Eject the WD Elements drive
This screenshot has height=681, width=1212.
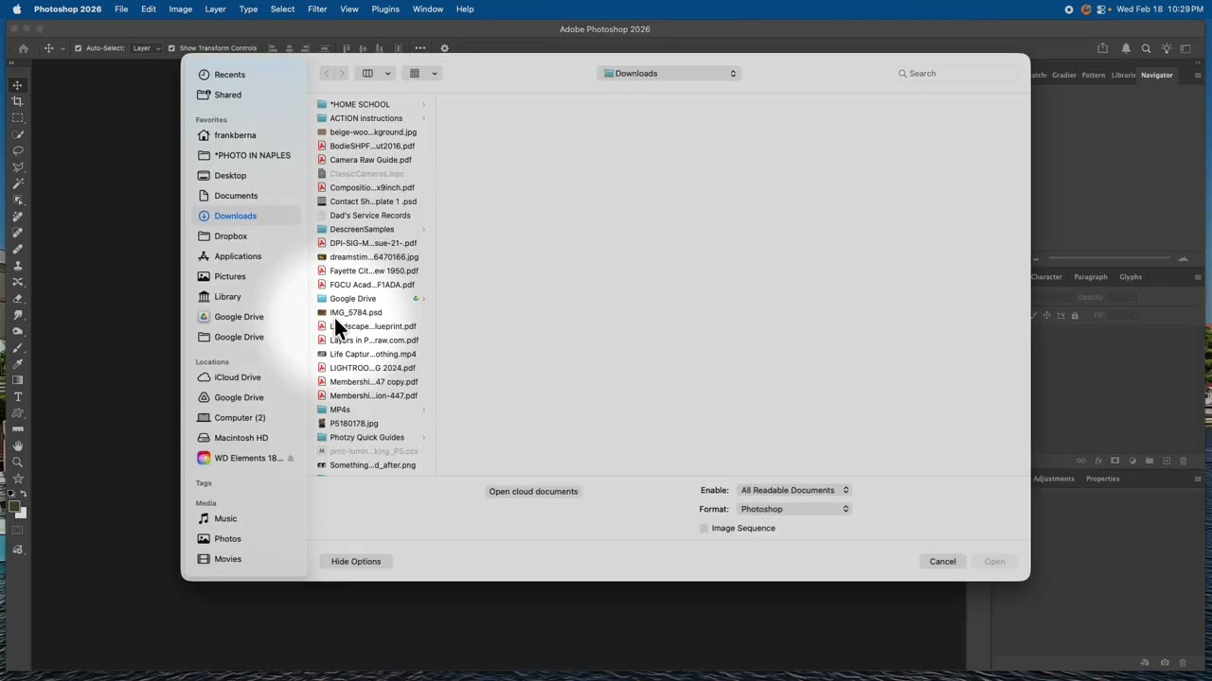tap(291, 458)
